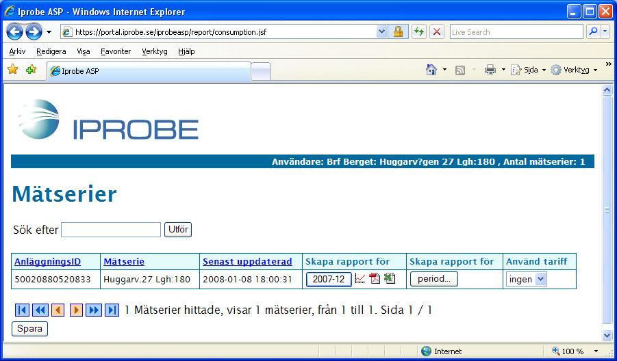Click the Internet zone globe icon

(426, 351)
